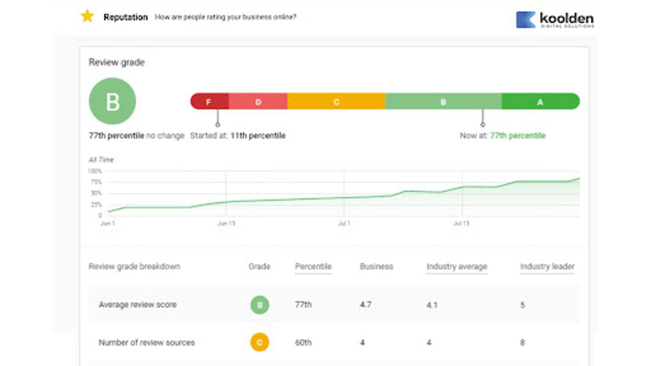Image resolution: width=651 pixels, height=366 pixels.
Task: Click the Average review score row
Action: click(x=138, y=305)
